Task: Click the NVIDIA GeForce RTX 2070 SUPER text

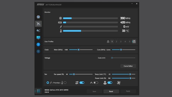Action: tap(56, 90)
